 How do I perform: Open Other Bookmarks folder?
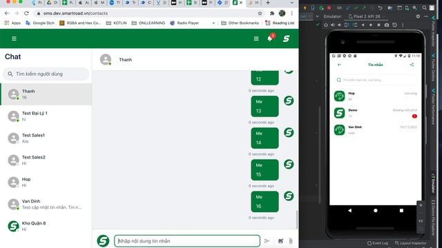pyautogui.click(x=240, y=23)
